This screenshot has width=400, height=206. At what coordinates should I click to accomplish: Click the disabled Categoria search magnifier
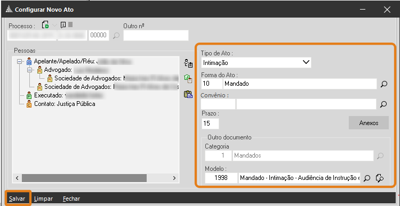[x=380, y=155]
